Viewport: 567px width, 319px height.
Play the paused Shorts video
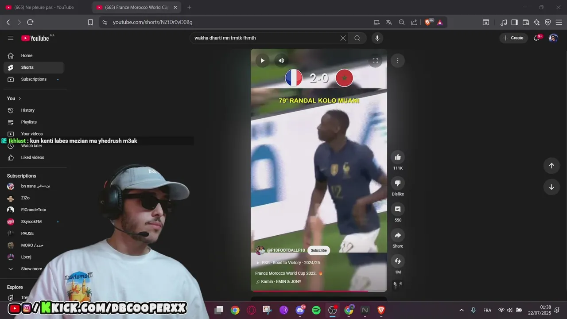(x=262, y=61)
